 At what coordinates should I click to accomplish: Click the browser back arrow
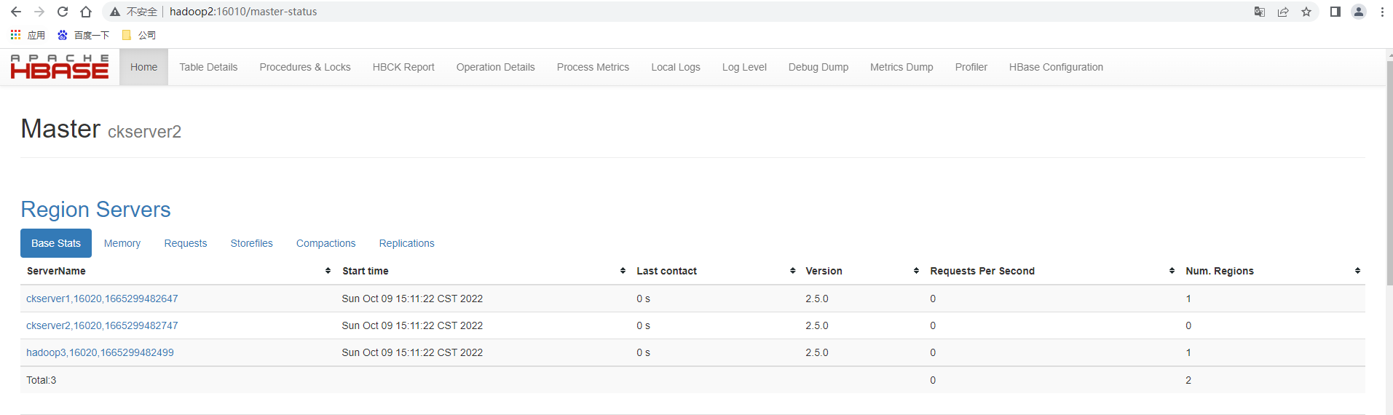pos(16,12)
